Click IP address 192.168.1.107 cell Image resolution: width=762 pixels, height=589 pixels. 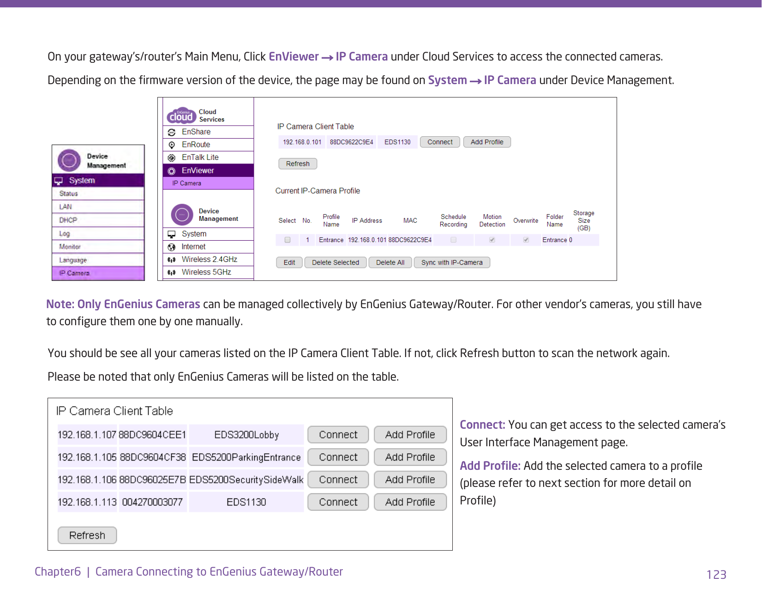(87, 435)
